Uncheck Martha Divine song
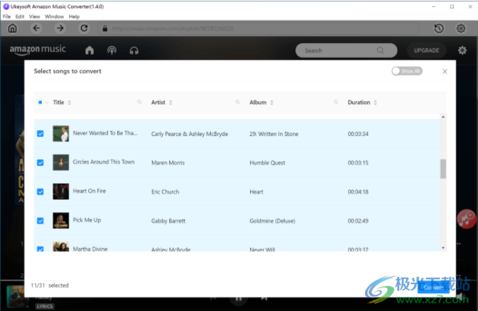The height and width of the screenshot is (311, 478). 40,249
